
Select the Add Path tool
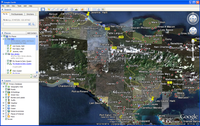tap(57, 9)
